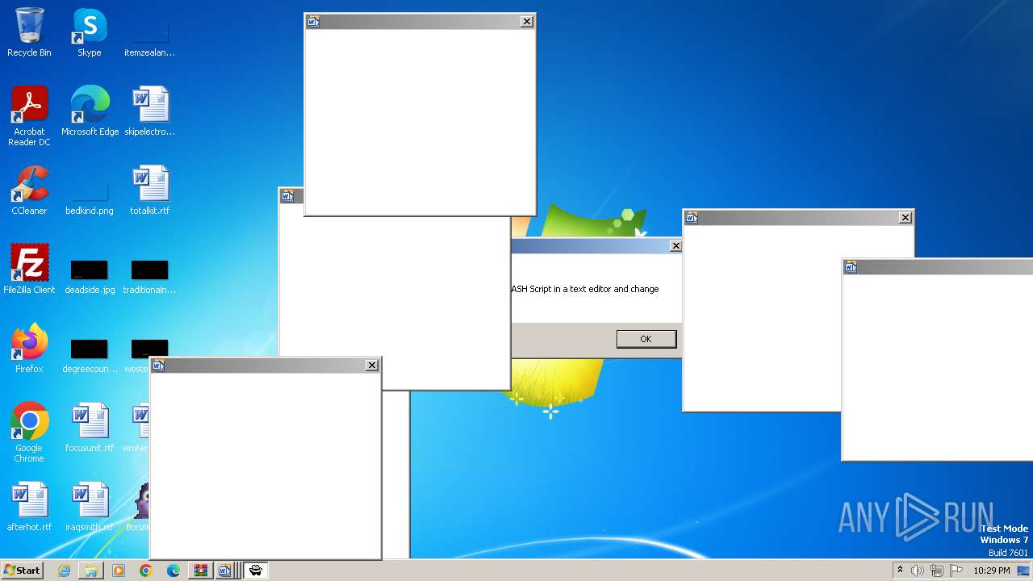Viewport: 1033px width, 581px height.
Task: Open Windows Media Player taskbar icon
Action: pos(119,571)
